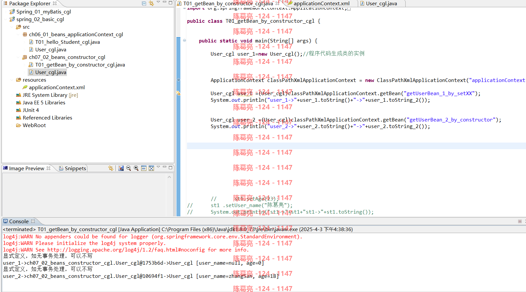
Task: Collapse all in Package Explorer
Action: coord(144,3)
